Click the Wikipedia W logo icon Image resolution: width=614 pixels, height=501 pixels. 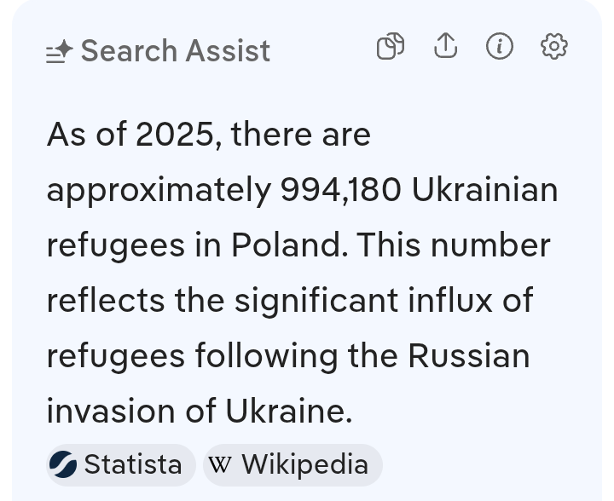pos(220,464)
